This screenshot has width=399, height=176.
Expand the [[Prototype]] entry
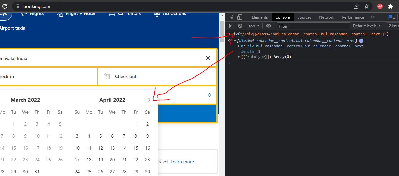pyautogui.click(x=239, y=57)
